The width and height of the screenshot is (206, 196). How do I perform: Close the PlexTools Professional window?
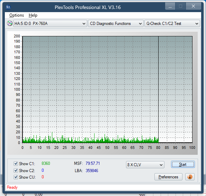pos(193,6)
